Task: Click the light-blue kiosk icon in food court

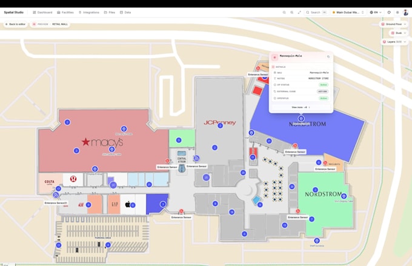Action: (x=256, y=200)
